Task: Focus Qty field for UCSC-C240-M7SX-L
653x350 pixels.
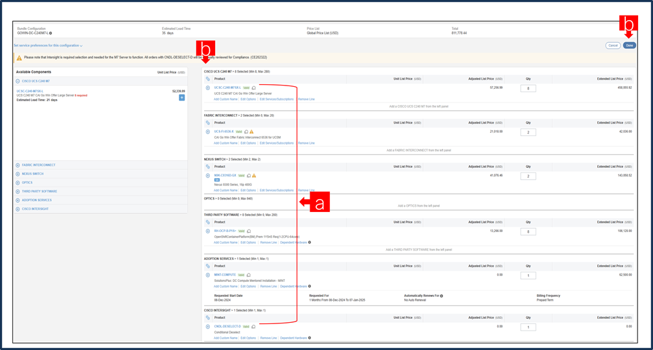Action: click(x=528, y=88)
